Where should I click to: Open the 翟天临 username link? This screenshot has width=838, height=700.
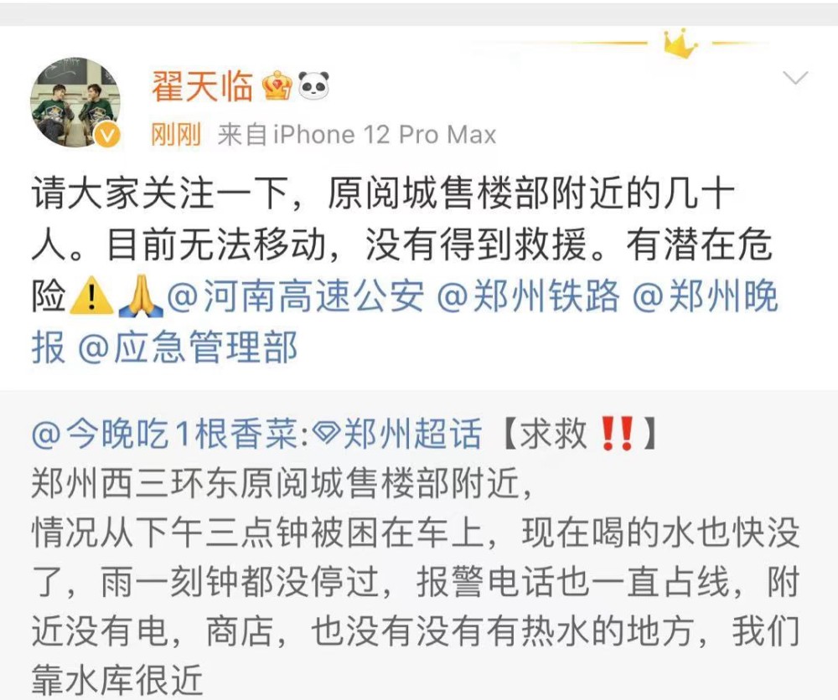[x=202, y=85]
